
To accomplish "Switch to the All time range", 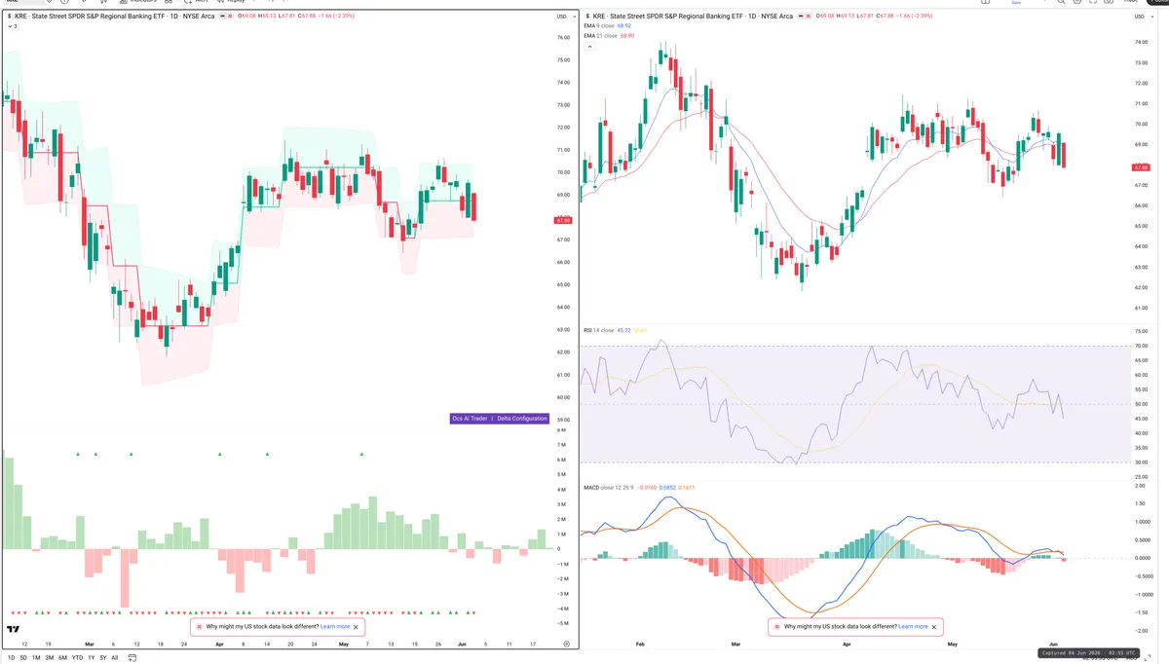I will 115,658.
